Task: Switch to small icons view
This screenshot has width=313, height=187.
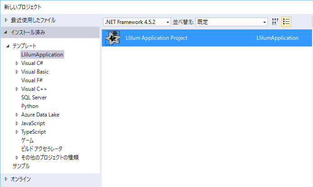Action: point(275,22)
